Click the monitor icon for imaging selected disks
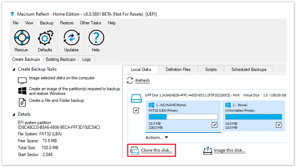 [22, 80]
